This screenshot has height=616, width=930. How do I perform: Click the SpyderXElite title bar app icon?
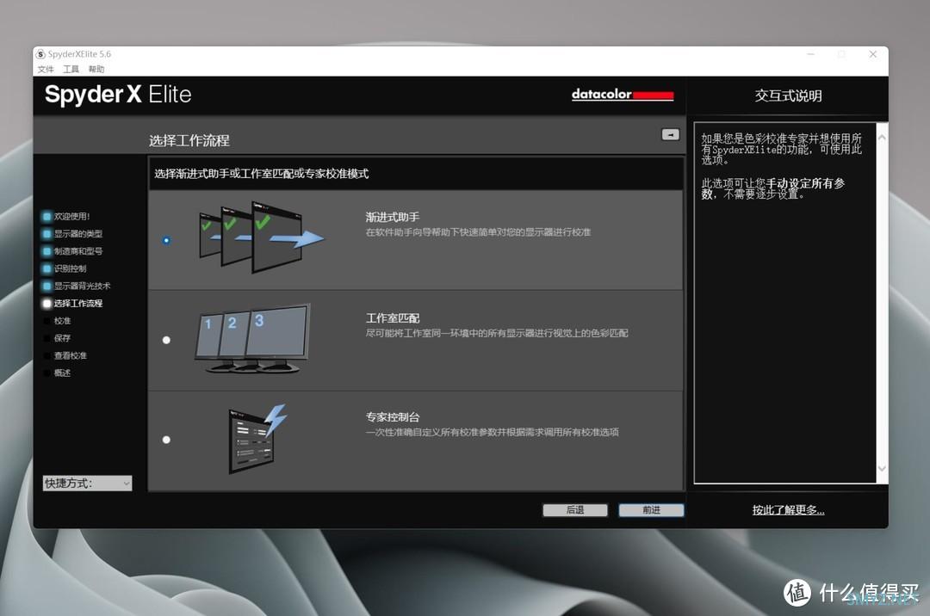(41, 54)
